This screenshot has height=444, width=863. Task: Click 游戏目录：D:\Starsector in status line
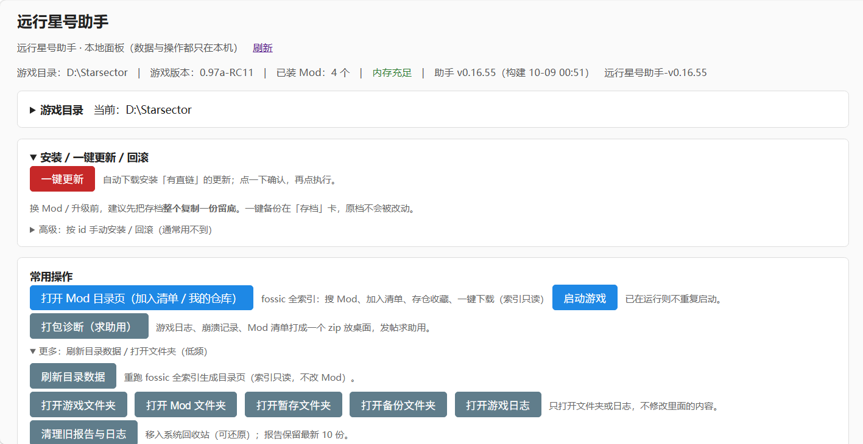coord(72,73)
